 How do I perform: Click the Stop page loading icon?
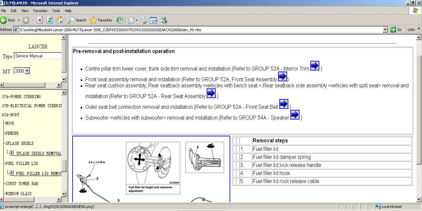40,20
